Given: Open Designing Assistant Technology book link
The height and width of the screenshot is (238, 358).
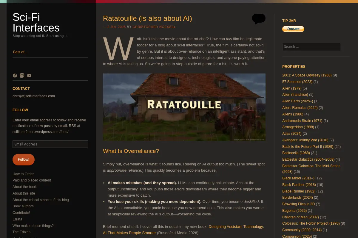Looking at the screenshot, I should (183, 230).
